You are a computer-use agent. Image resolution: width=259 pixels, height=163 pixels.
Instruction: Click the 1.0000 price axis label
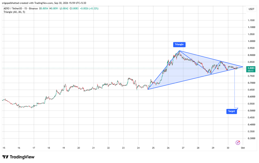click(251, 41)
